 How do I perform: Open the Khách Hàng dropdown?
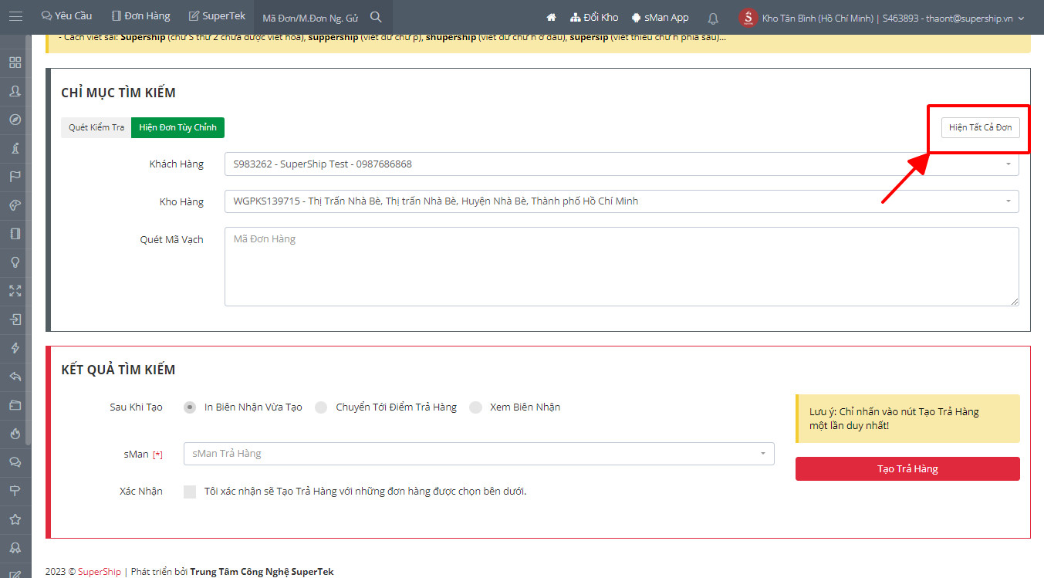coord(621,164)
